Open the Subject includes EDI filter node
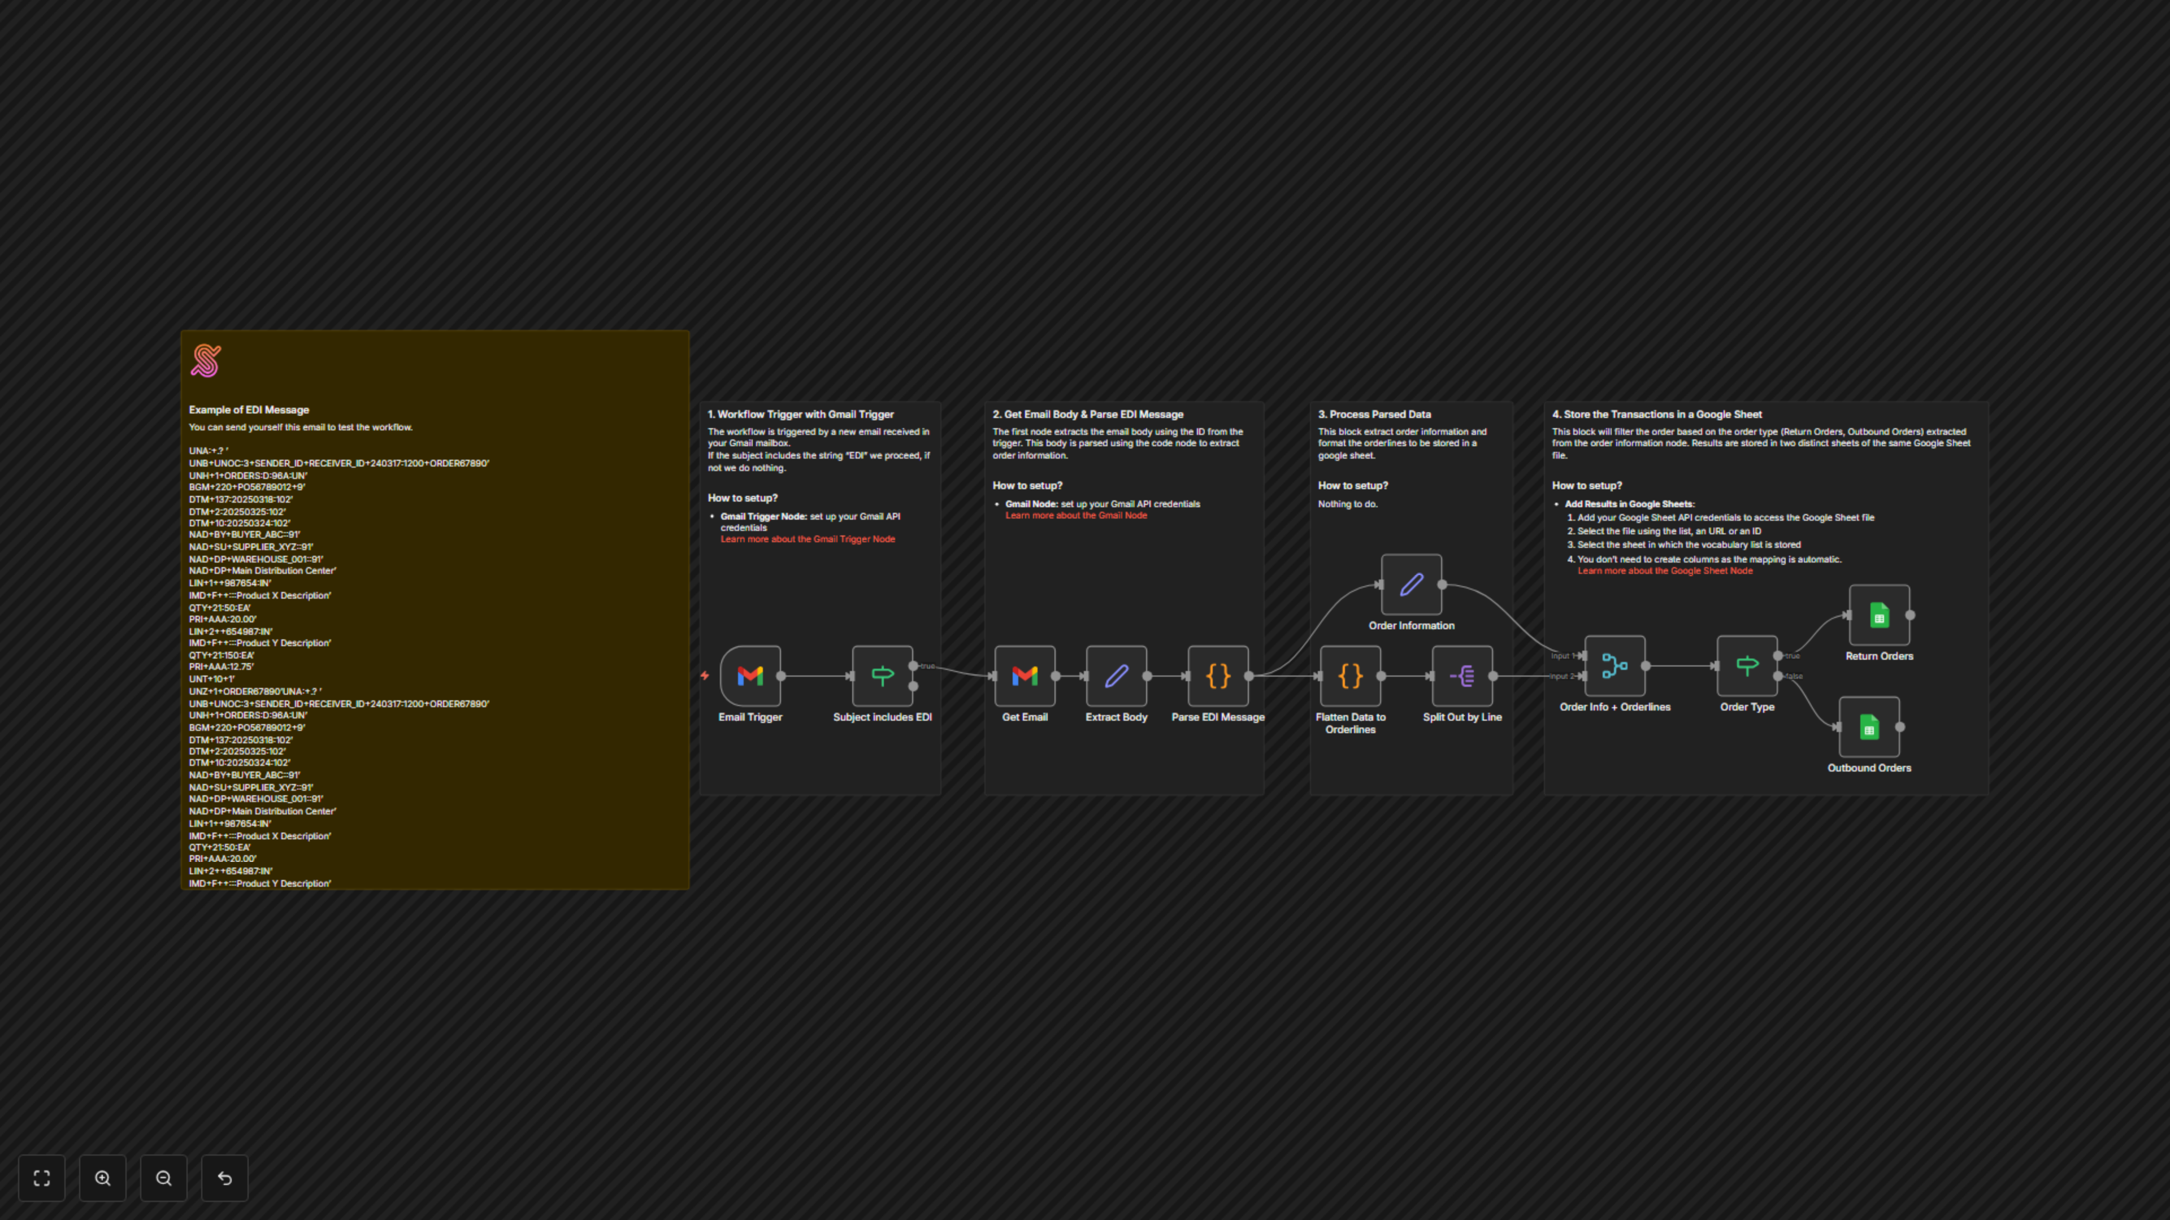This screenshot has height=1220, width=2170. [881, 676]
